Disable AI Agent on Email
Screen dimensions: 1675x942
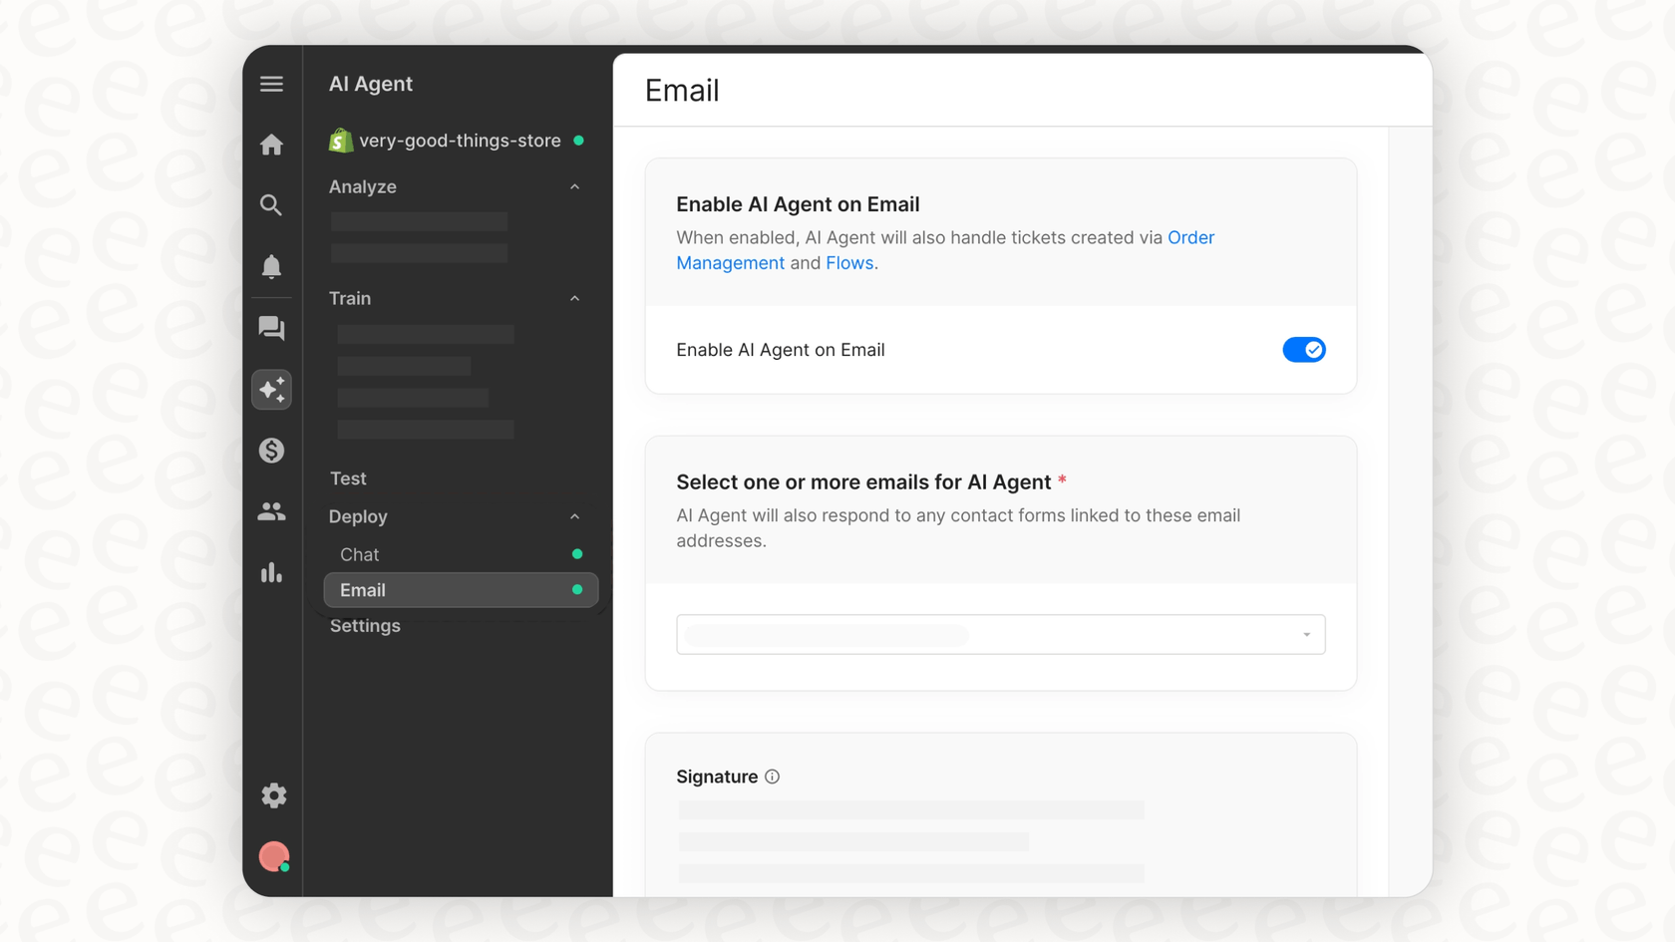tap(1304, 350)
